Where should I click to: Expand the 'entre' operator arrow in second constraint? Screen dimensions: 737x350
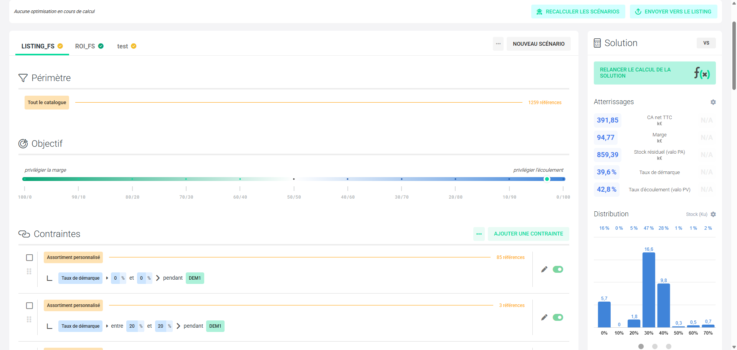click(x=107, y=326)
